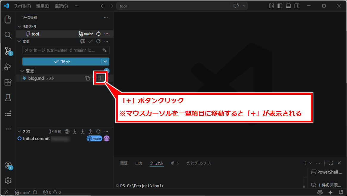The height and width of the screenshot is (196, 347).
Task: Collapse the グラフ section
Action: [x=19, y=131]
